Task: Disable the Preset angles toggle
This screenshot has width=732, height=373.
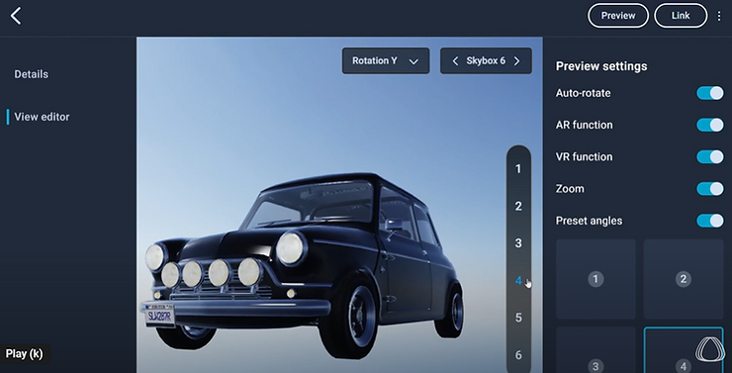Action: coord(710,221)
